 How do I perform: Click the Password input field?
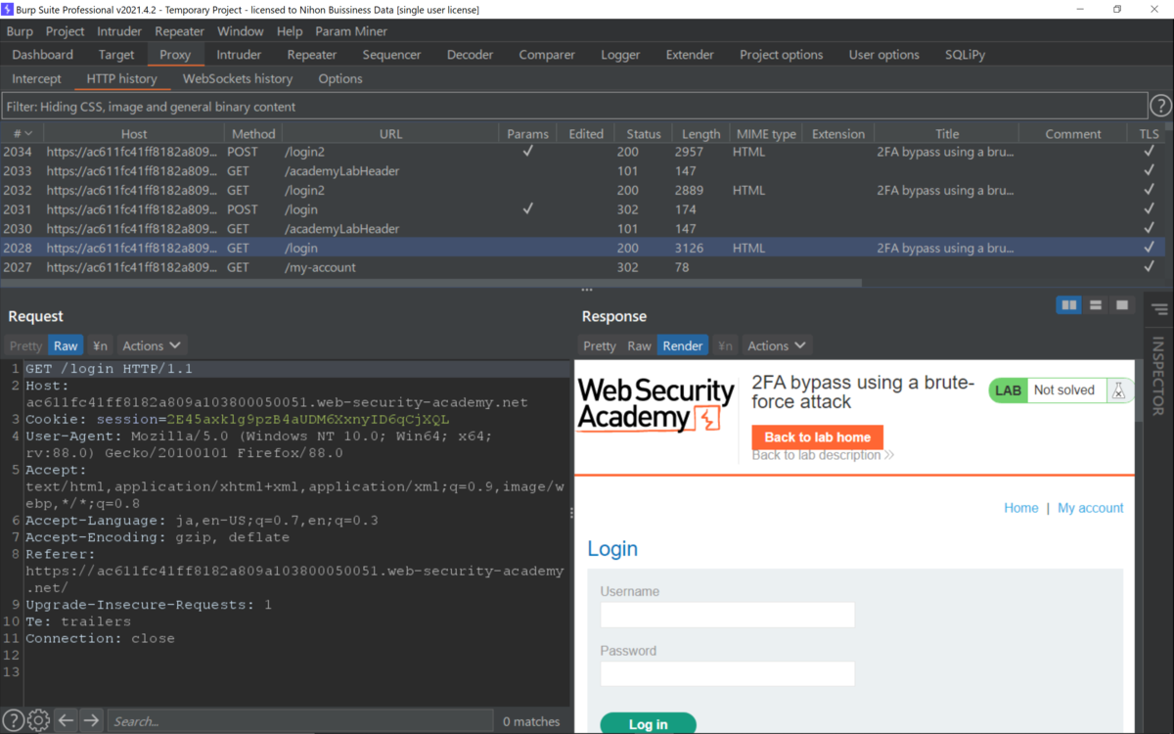pos(728,673)
